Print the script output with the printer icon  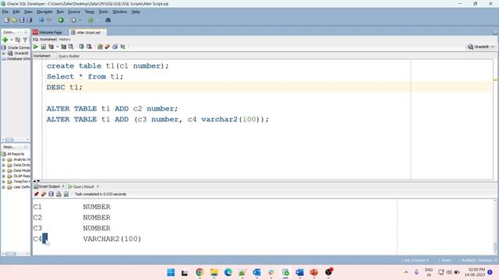point(58,194)
